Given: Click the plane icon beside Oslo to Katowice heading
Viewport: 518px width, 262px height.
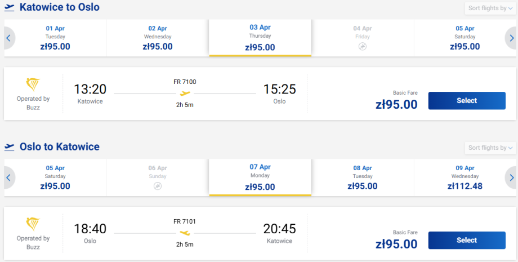Looking at the screenshot, I should click(x=10, y=147).
